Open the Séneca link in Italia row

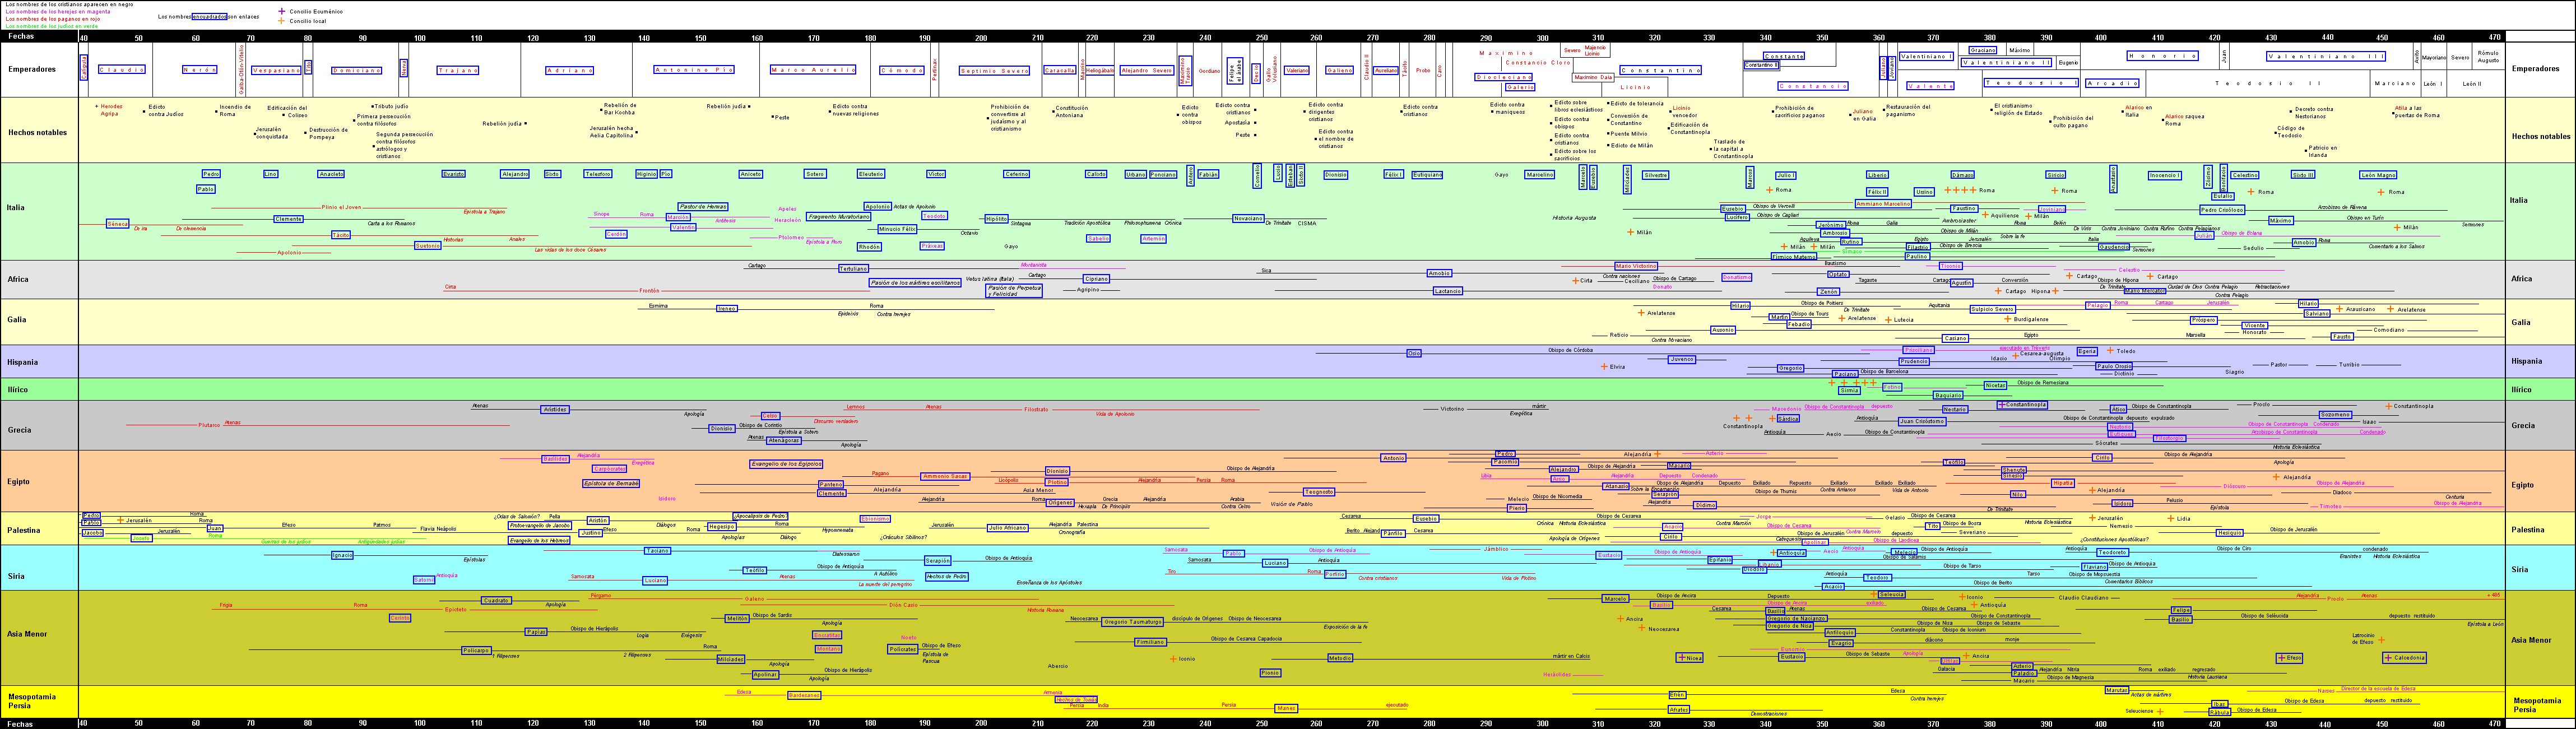click(x=117, y=224)
